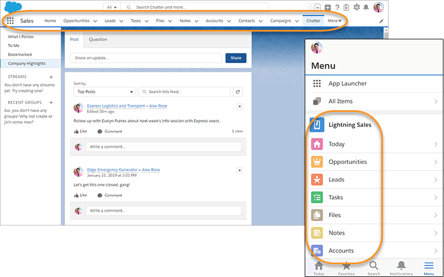Image resolution: width=444 pixels, height=277 pixels.
Task: Expand the Campaigns tab chevron
Action: 297,21
